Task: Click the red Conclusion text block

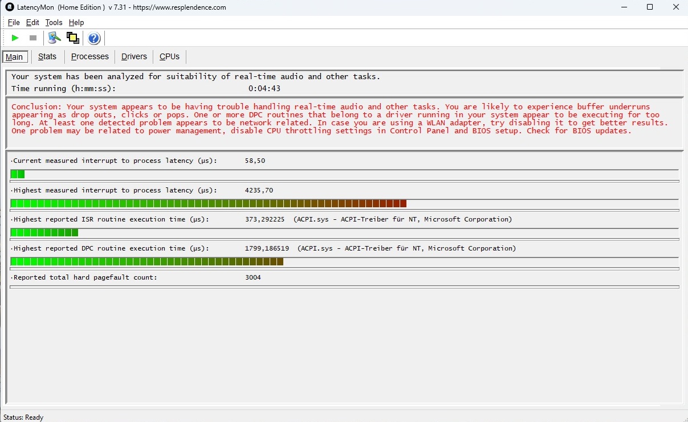Action: point(340,118)
